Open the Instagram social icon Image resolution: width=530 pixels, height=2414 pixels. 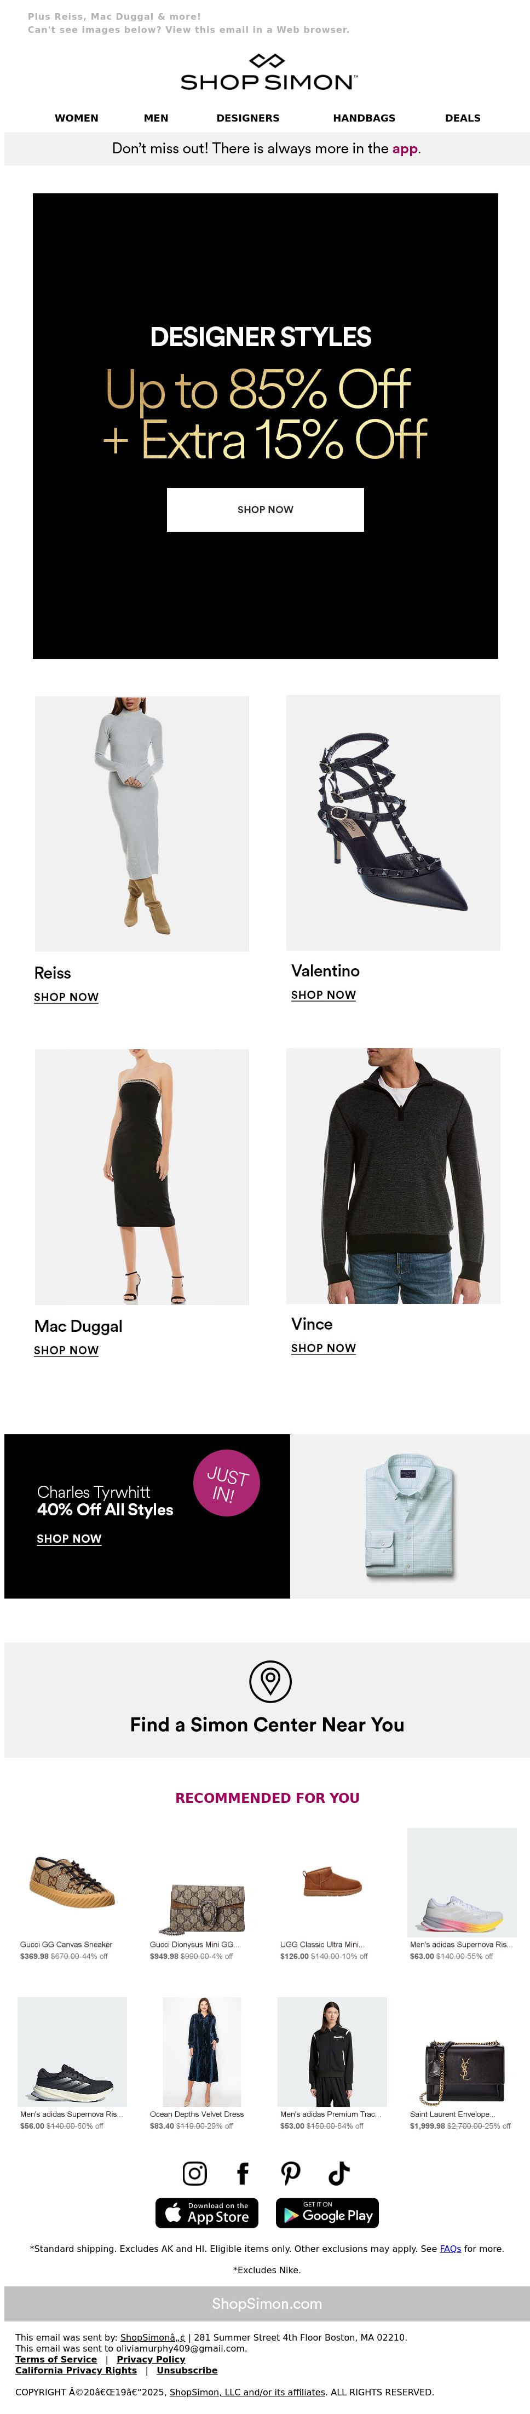click(194, 2172)
